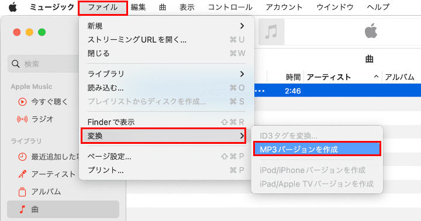Open the ファイル menu

[x=103, y=7]
